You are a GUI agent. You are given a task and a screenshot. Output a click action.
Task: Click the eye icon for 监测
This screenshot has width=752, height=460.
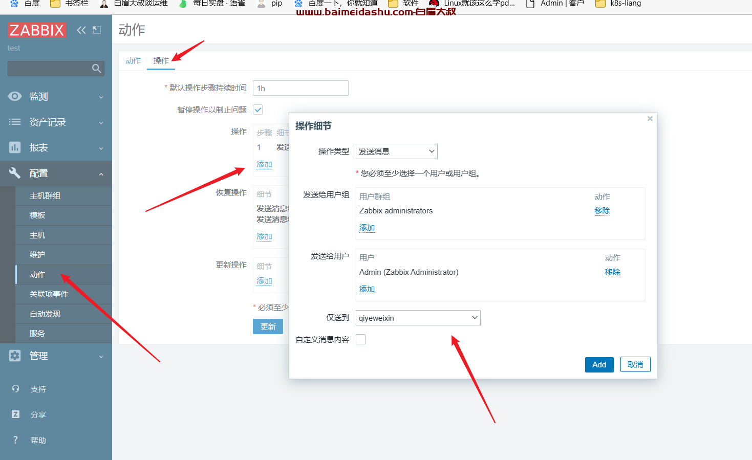tap(15, 96)
